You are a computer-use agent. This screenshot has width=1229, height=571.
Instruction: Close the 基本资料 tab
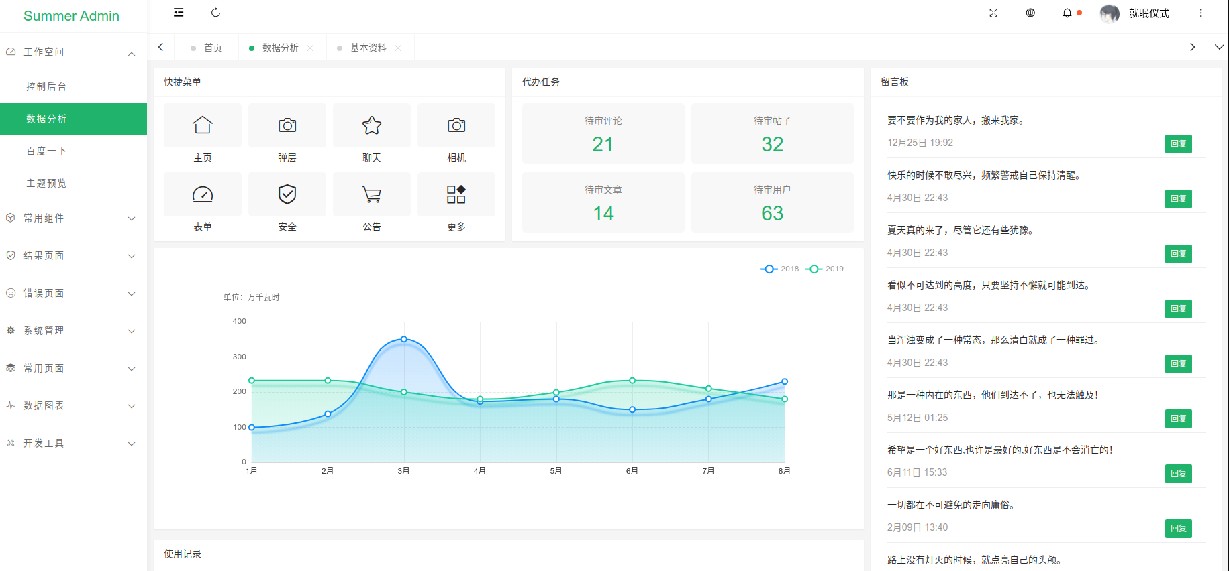pyautogui.click(x=398, y=48)
